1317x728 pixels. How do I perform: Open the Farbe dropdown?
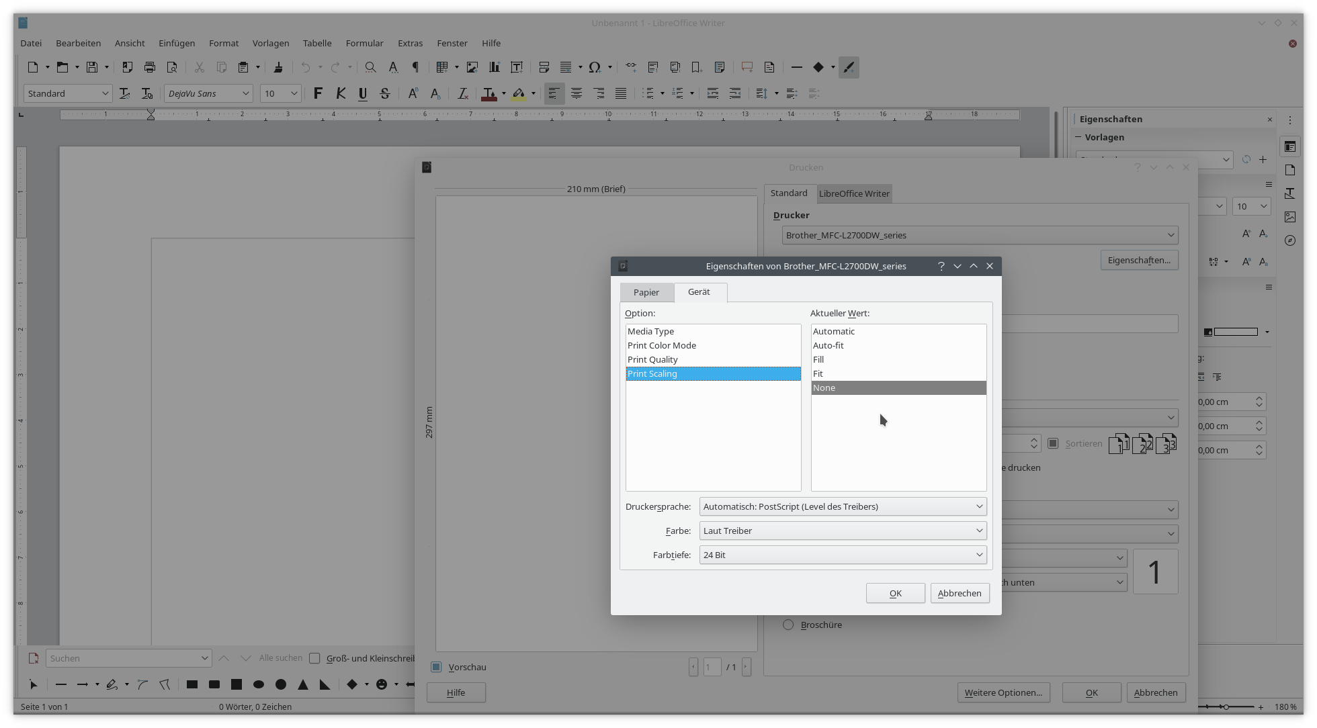pos(843,531)
